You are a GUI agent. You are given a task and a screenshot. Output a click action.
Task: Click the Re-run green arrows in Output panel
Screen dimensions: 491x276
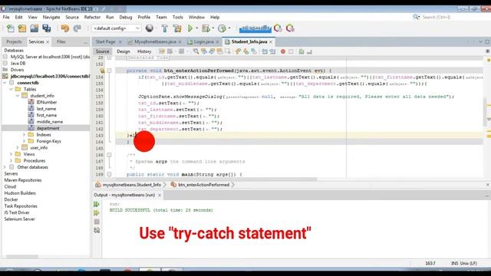[97, 205]
